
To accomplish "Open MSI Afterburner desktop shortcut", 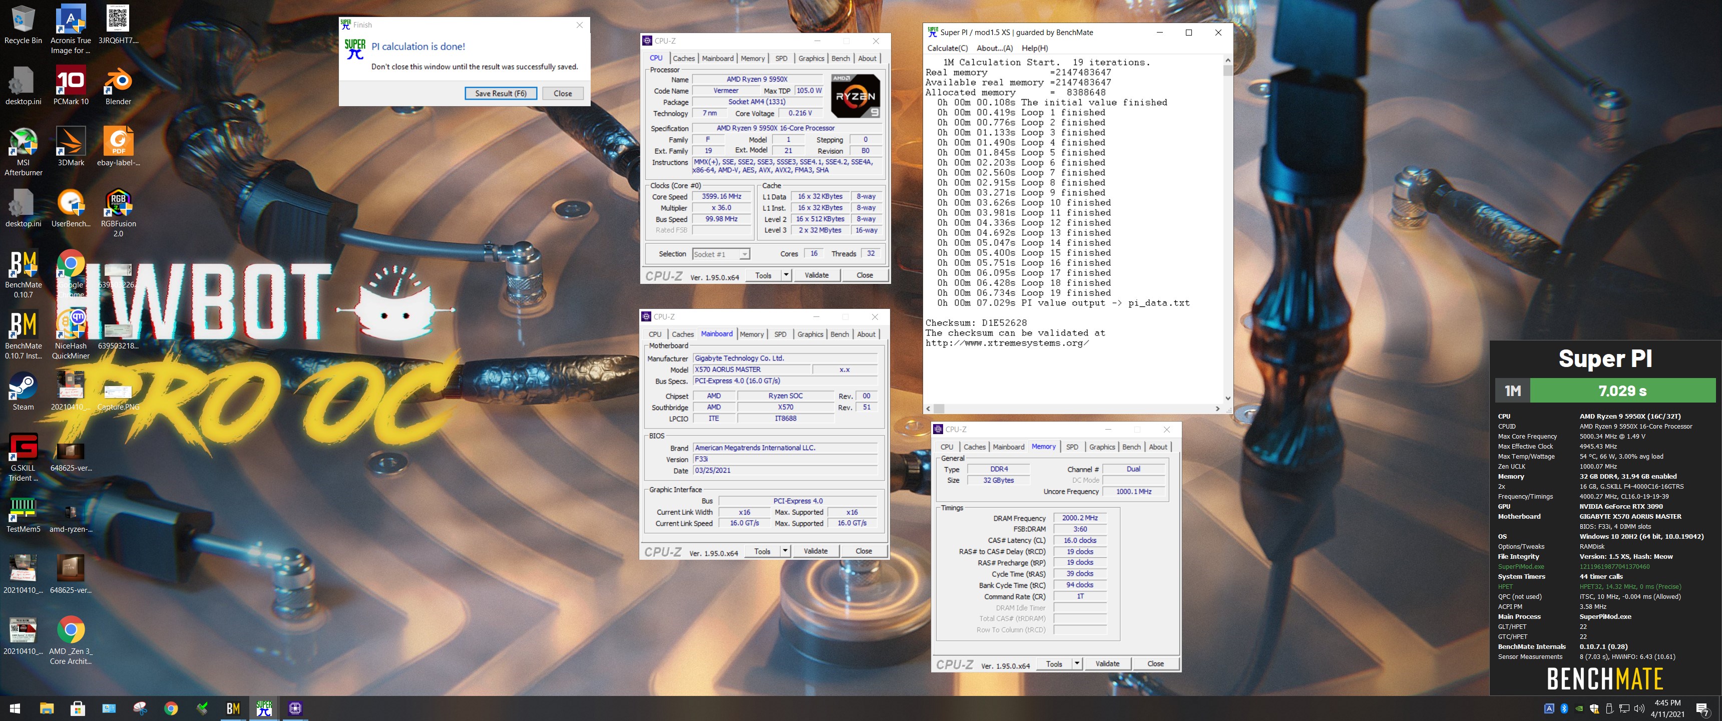I will click(24, 152).
